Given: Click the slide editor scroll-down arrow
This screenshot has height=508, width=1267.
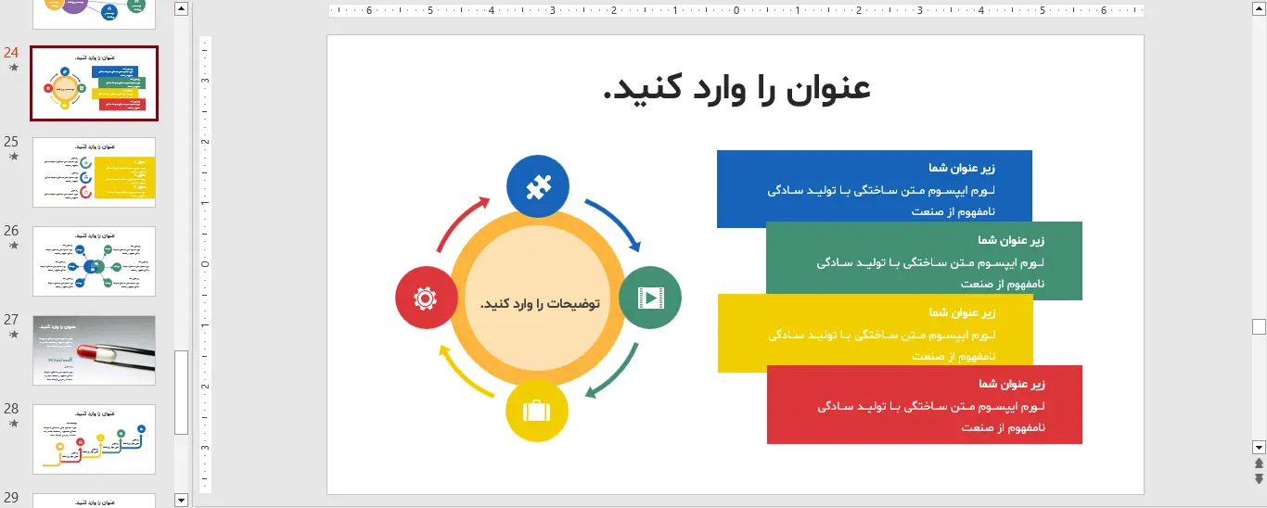Looking at the screenshot, I should click(1259, 447).
